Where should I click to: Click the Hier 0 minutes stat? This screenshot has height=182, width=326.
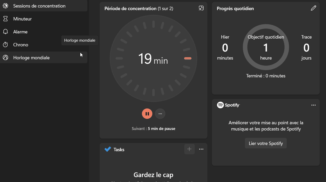tap(225, 47)
